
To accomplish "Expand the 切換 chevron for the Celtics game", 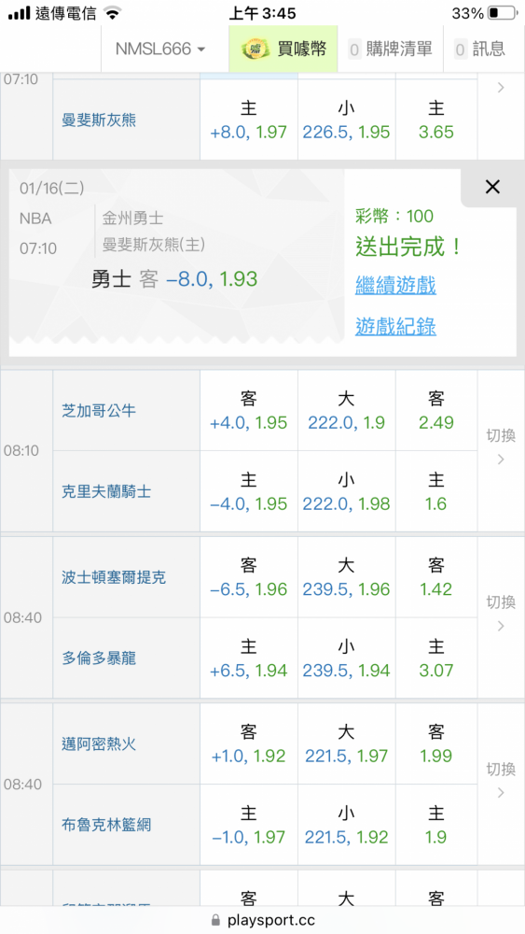I will [x=501, y=617].
